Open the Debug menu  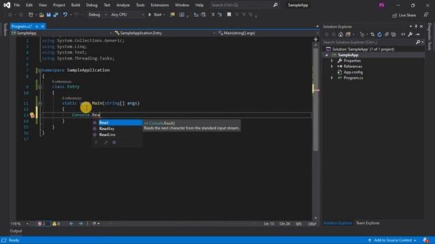coord(92,5)
